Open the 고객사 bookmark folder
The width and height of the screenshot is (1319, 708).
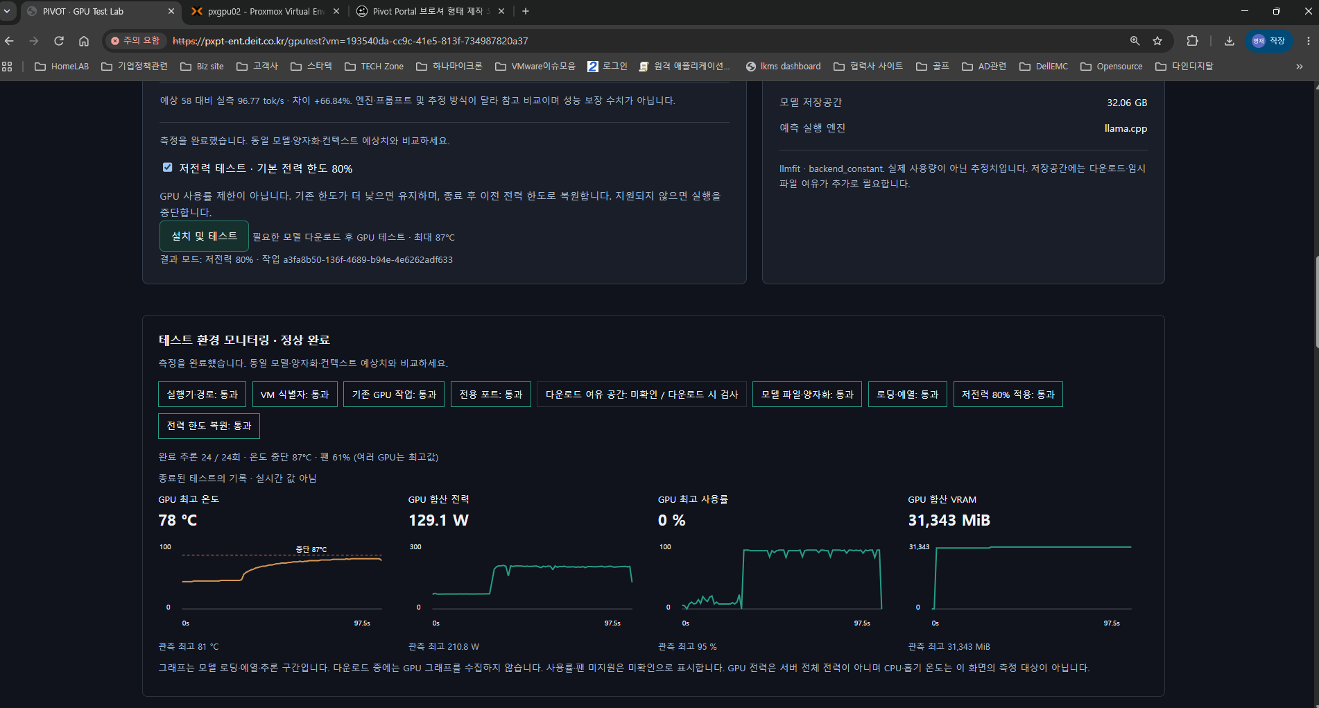click(257, 67)
